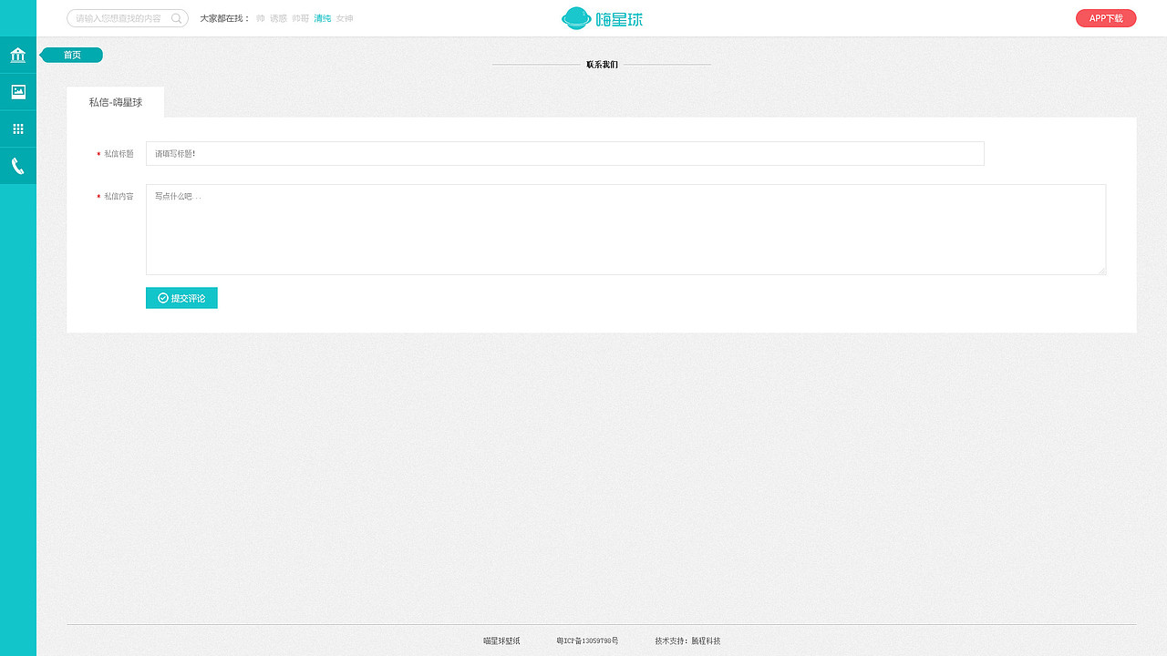This screenshot has height=656, width=1167.
Task: Open the 粤ICP备 footer record link
Action: pos(587,641)
